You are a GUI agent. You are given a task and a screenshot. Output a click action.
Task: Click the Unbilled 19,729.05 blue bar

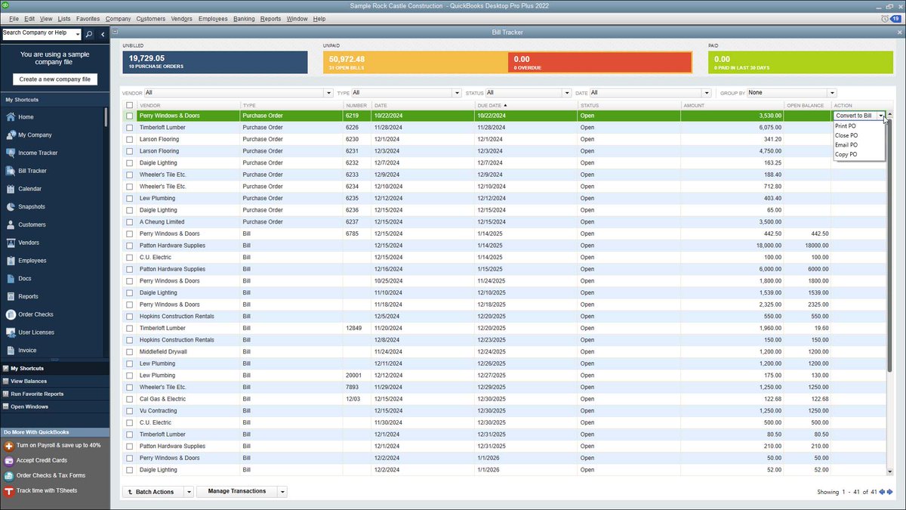(215, 62)
